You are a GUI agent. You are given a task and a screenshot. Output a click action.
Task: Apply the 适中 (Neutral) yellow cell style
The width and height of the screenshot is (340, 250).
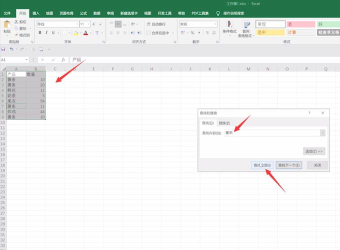pos(270,32)
